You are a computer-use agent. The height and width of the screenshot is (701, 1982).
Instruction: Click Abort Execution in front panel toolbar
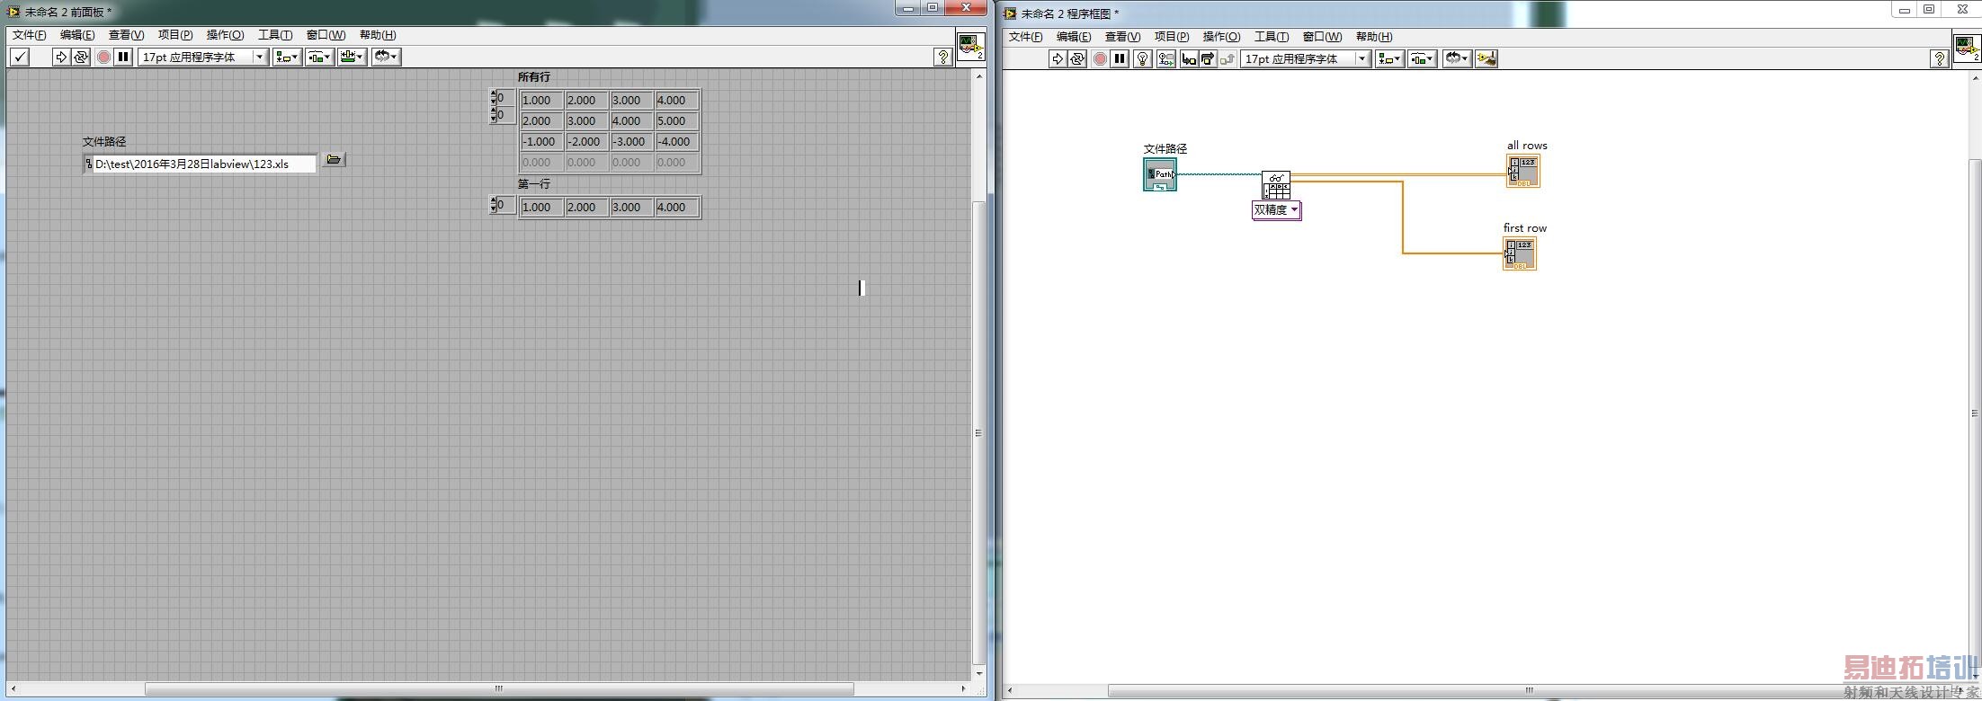[x=103, y=57]
